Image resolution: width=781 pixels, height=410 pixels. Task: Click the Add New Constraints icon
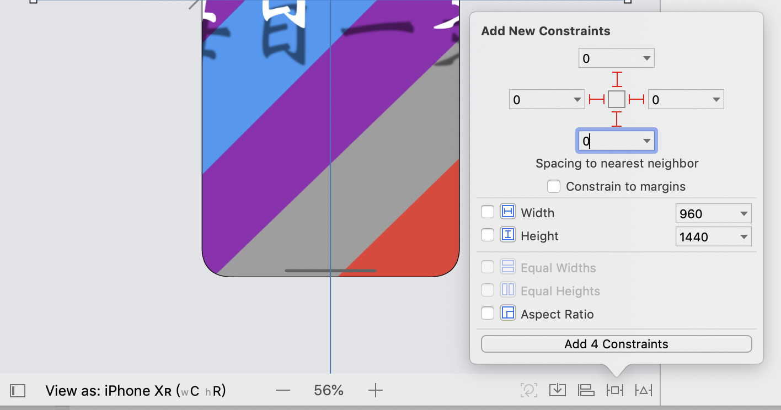[x=614, y=390]
